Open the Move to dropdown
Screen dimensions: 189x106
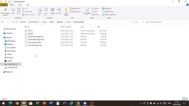(x=40, y=12)
